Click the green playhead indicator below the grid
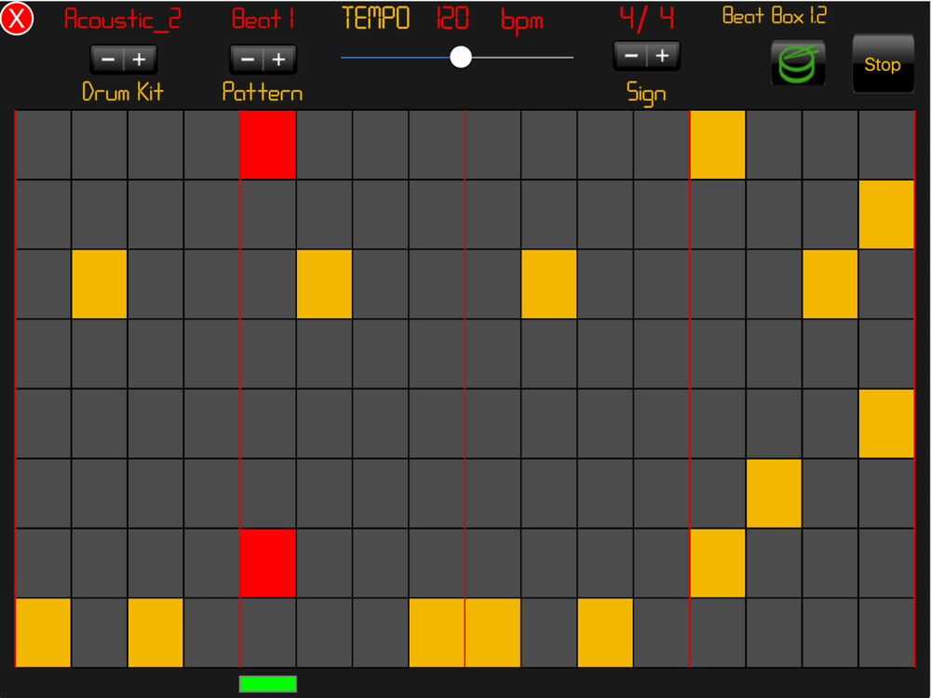Image resolution: width=931 pixels, height=698 pixels. tap(268, 684)
